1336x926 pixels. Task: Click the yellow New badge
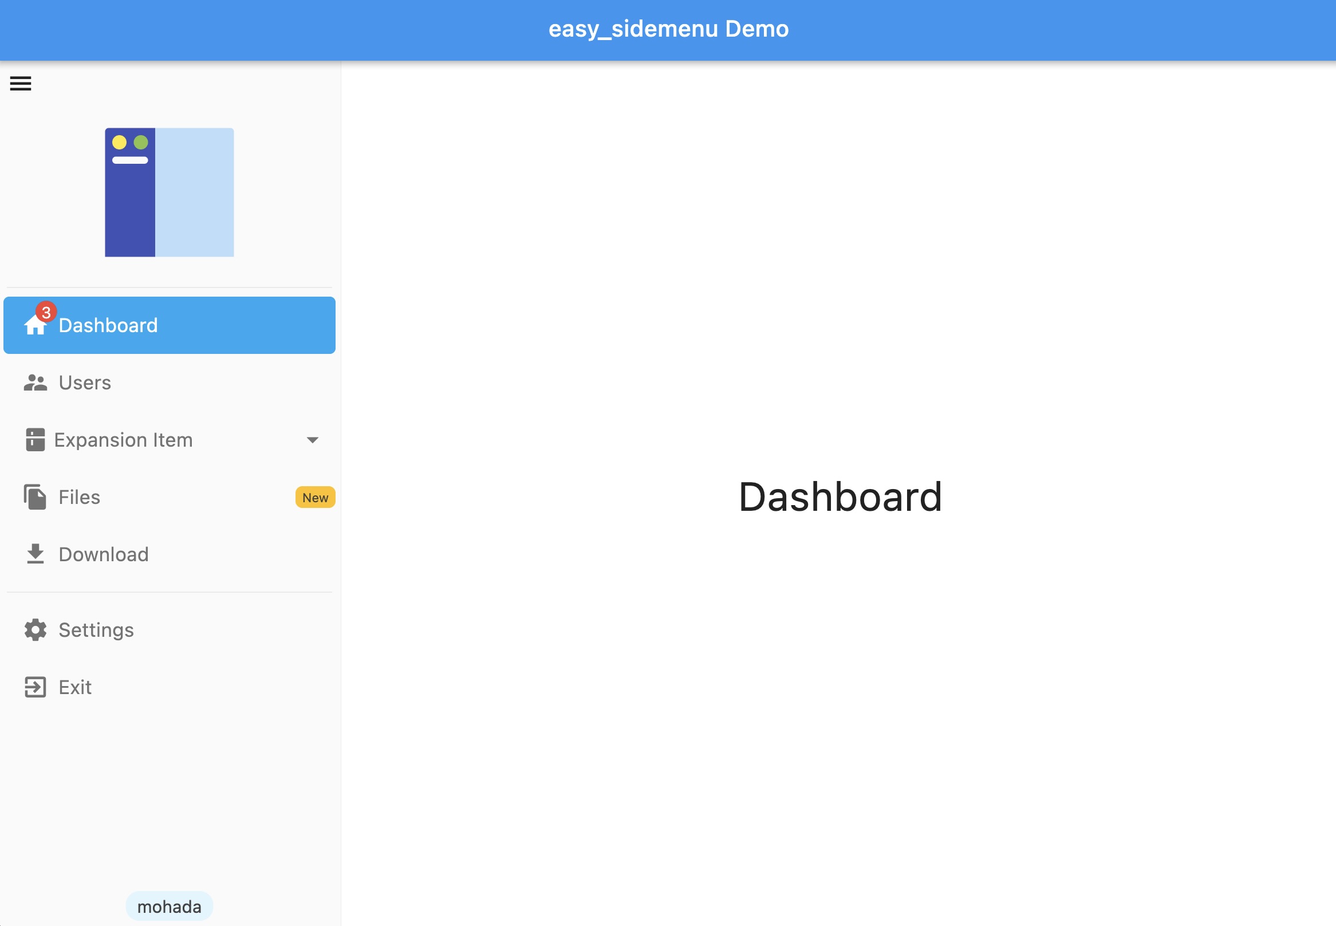(315, 497)
